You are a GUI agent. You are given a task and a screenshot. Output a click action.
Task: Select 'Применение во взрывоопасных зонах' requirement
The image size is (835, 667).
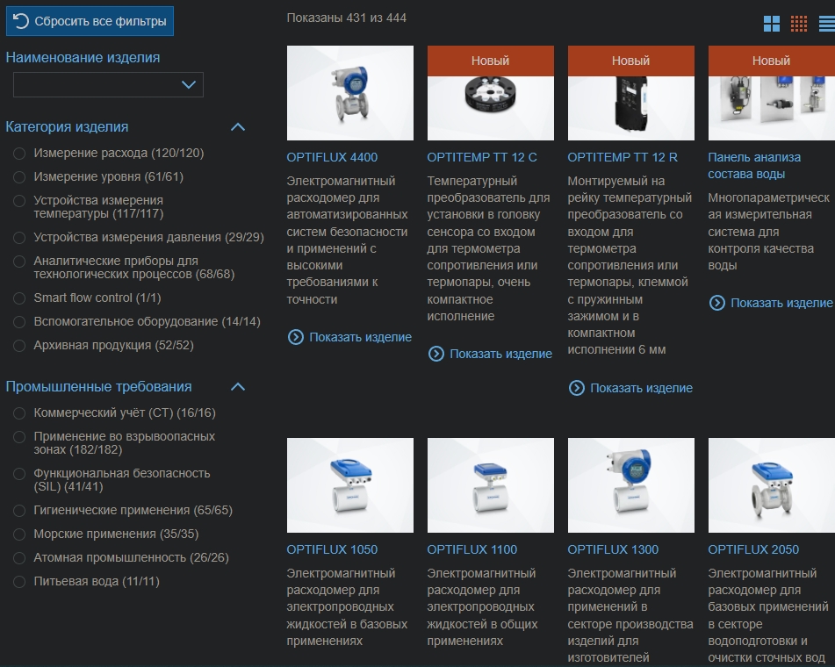[19, 437]
